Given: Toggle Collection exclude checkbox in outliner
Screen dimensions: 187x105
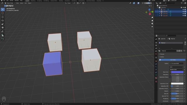Looking at the screenshot, I should pos(181,8).
